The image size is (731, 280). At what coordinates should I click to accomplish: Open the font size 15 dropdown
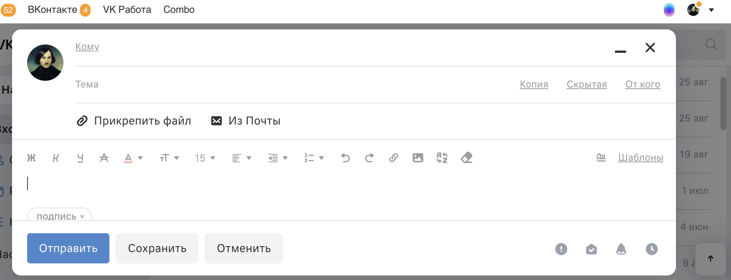pyautogui.click(x=205, y=158)
